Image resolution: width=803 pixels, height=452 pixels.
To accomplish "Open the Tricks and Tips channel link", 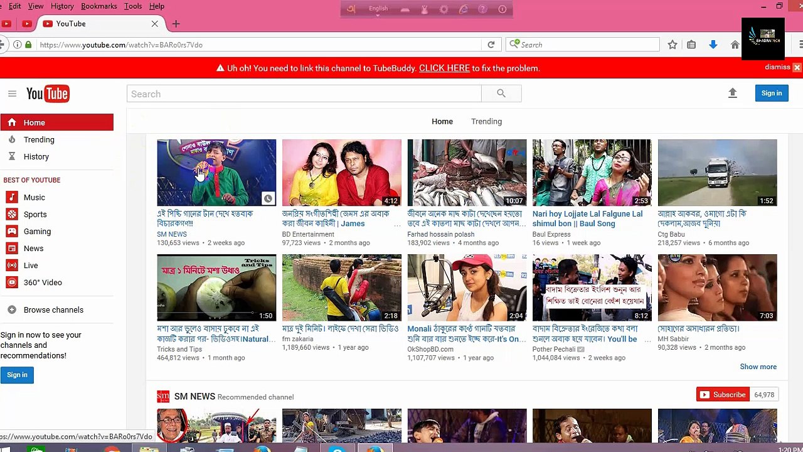I will click(x=179, y=349).
